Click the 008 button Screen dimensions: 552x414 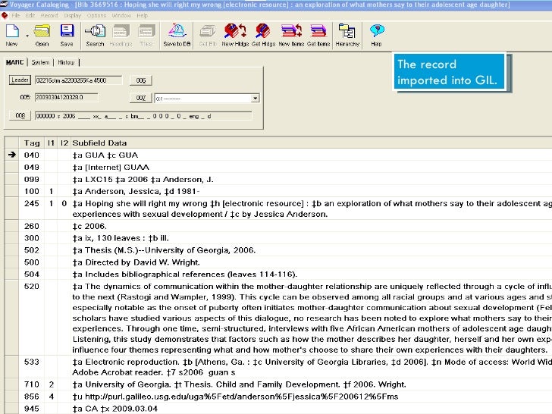(20, 115)
